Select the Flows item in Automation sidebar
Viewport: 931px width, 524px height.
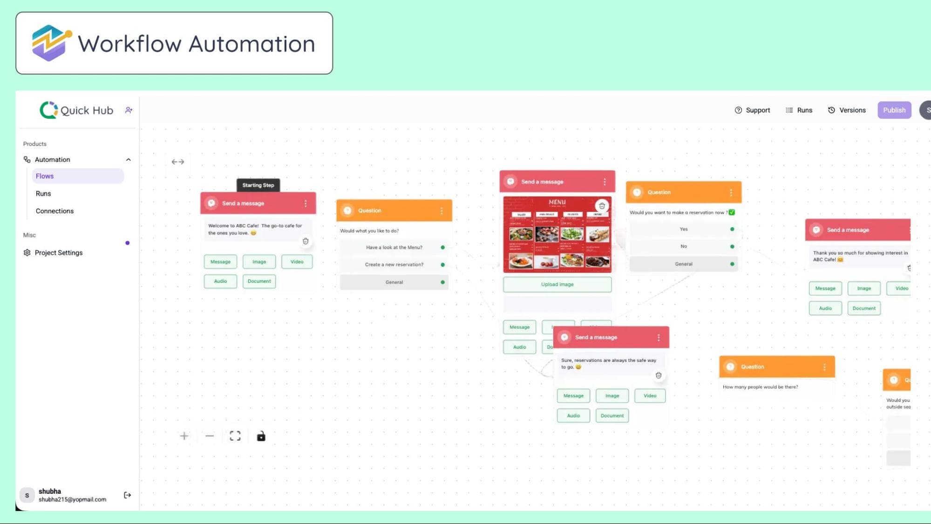click(x=45, y=176)
